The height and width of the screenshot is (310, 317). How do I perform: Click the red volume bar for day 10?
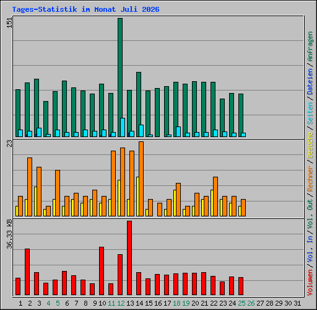point(102,271)
